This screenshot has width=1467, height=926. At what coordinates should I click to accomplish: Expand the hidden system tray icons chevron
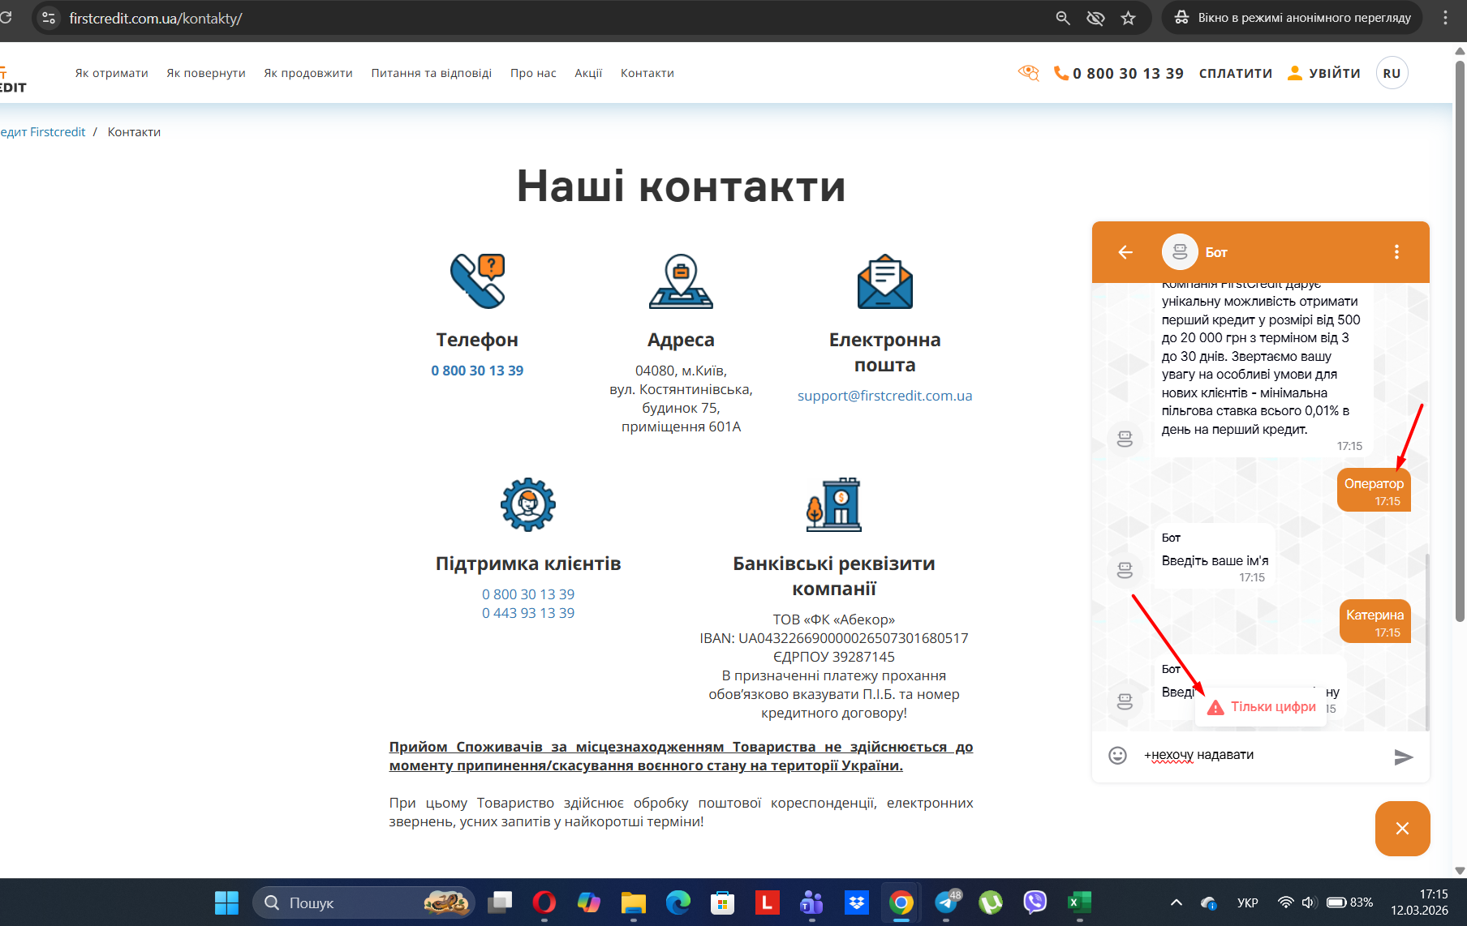pos(1177,902)
